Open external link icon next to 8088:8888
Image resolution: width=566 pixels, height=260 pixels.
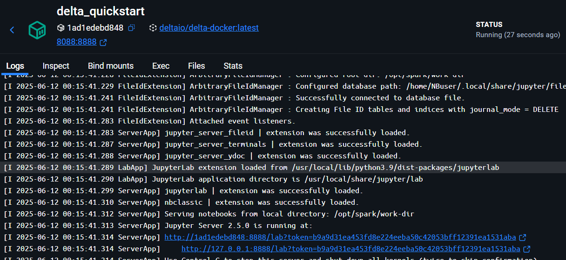[x=103, y=42]
